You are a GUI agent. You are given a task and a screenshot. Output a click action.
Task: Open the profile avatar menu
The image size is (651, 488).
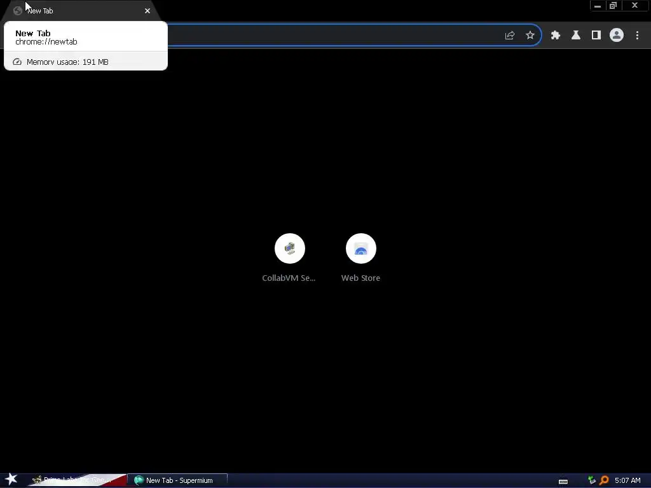tap(617, 36)
